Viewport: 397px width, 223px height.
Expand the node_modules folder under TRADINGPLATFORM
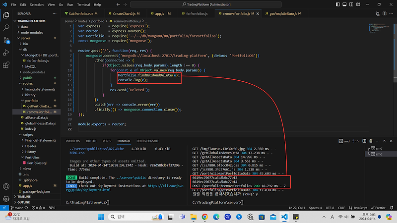pyautogui.click(x=36, y=32)
